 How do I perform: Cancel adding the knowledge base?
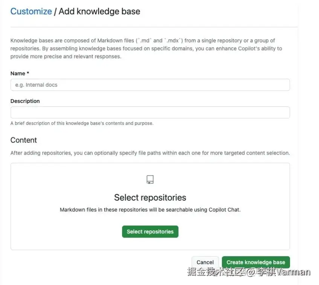pos(205,262)
